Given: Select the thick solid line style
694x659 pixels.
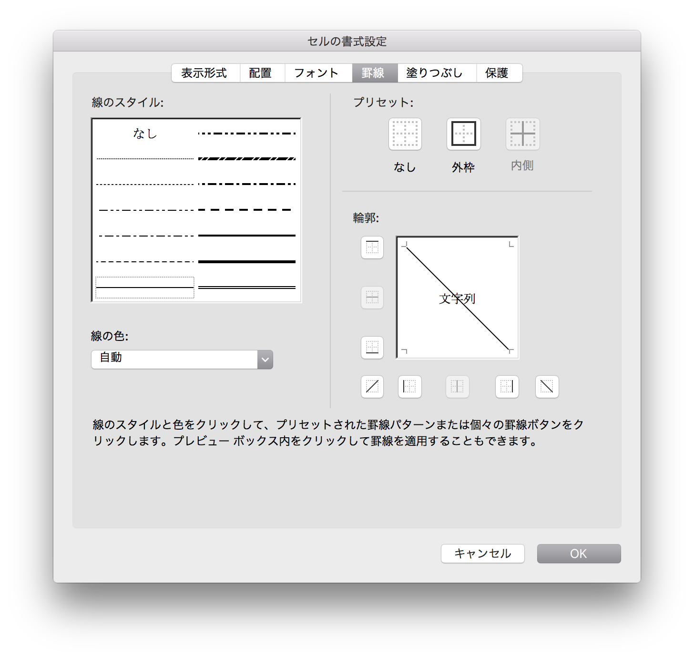Looking at the screenshot, I should [x=247, y=262].
